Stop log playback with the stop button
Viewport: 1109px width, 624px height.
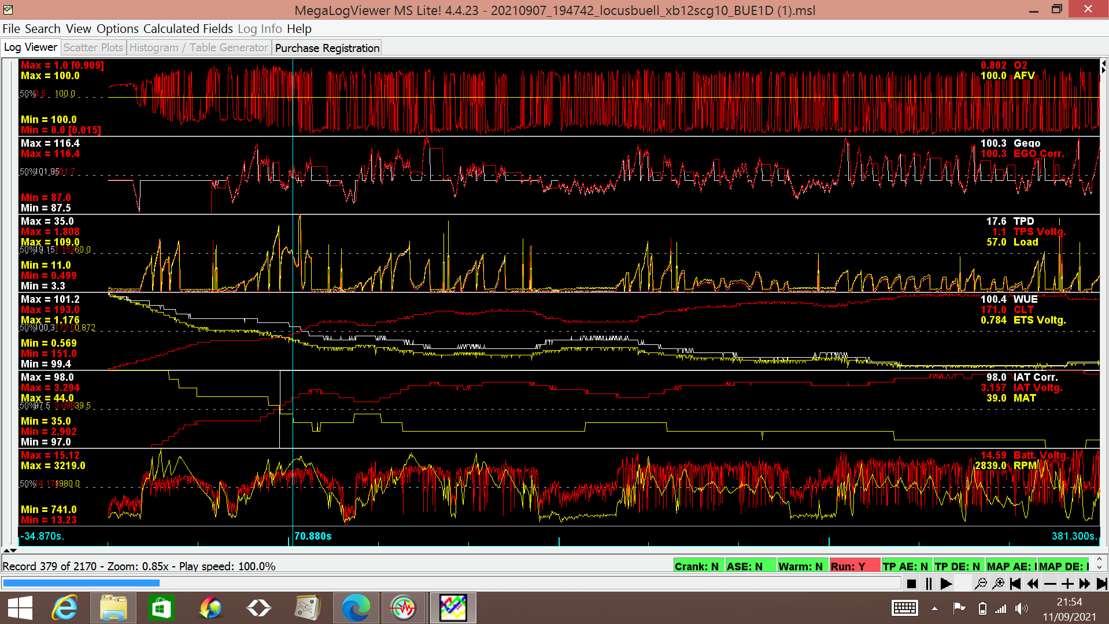(911, 584)
